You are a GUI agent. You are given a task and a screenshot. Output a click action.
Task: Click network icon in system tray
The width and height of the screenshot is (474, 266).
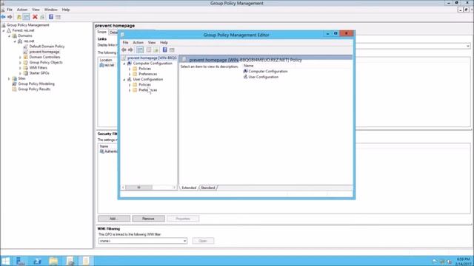[x=442, y=262]
